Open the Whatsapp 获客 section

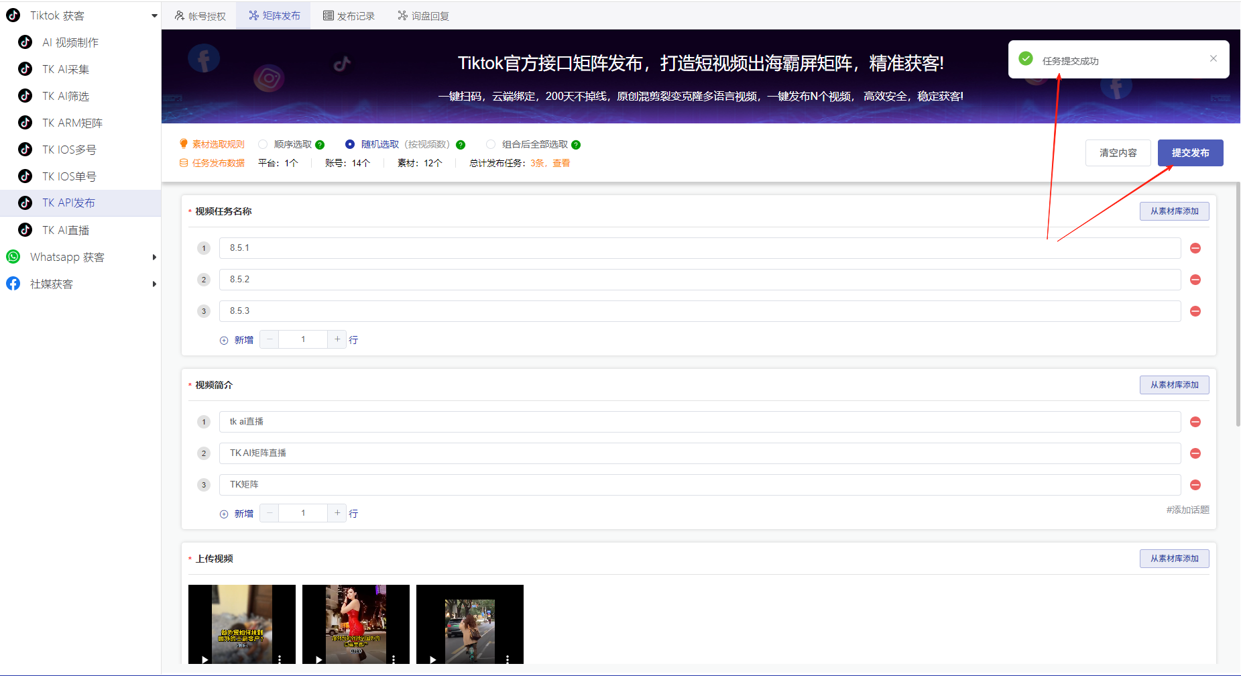click(x=67, y=256)
